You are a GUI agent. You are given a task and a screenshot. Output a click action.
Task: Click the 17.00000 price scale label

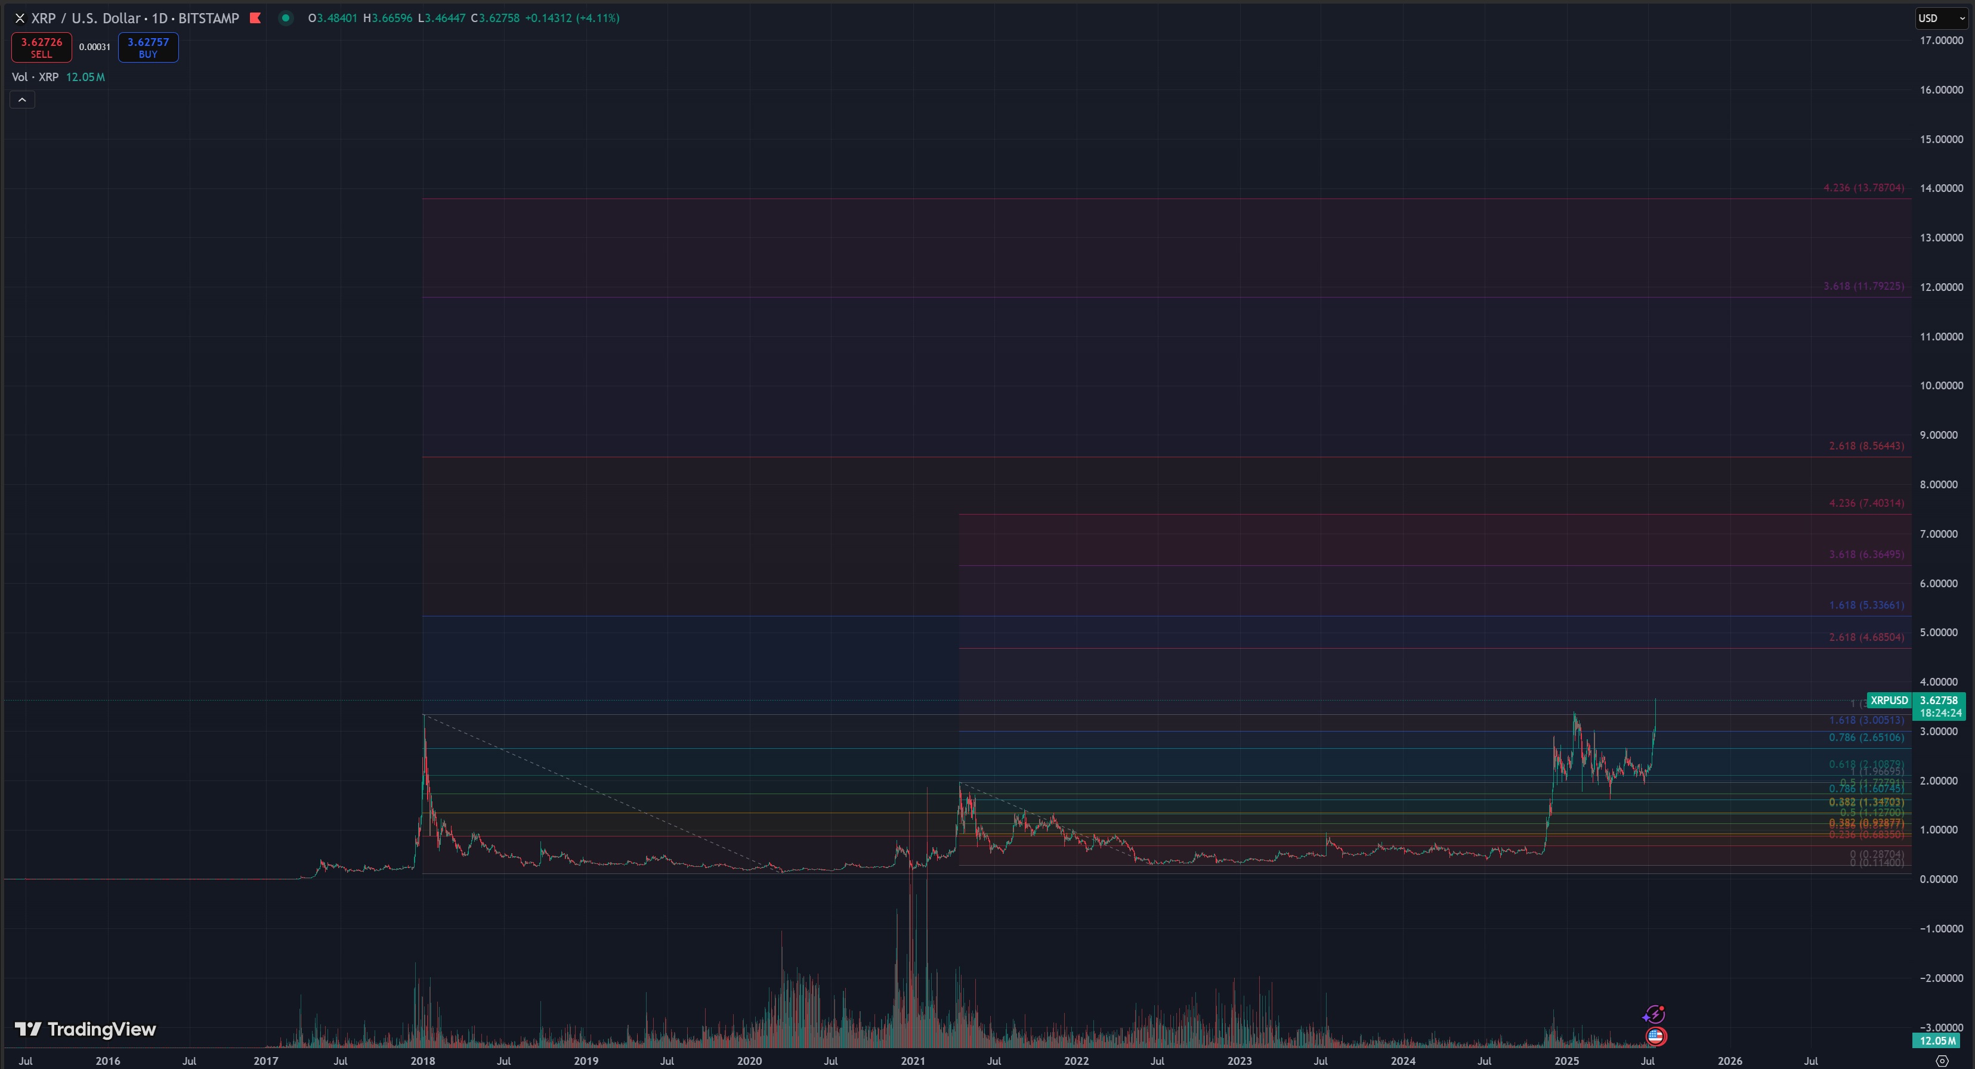1941,40
